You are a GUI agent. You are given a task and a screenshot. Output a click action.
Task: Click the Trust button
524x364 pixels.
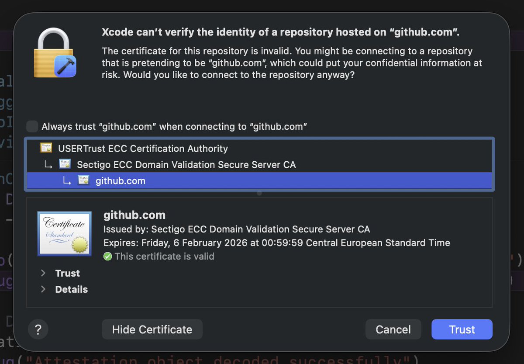[x=462, y=329]
